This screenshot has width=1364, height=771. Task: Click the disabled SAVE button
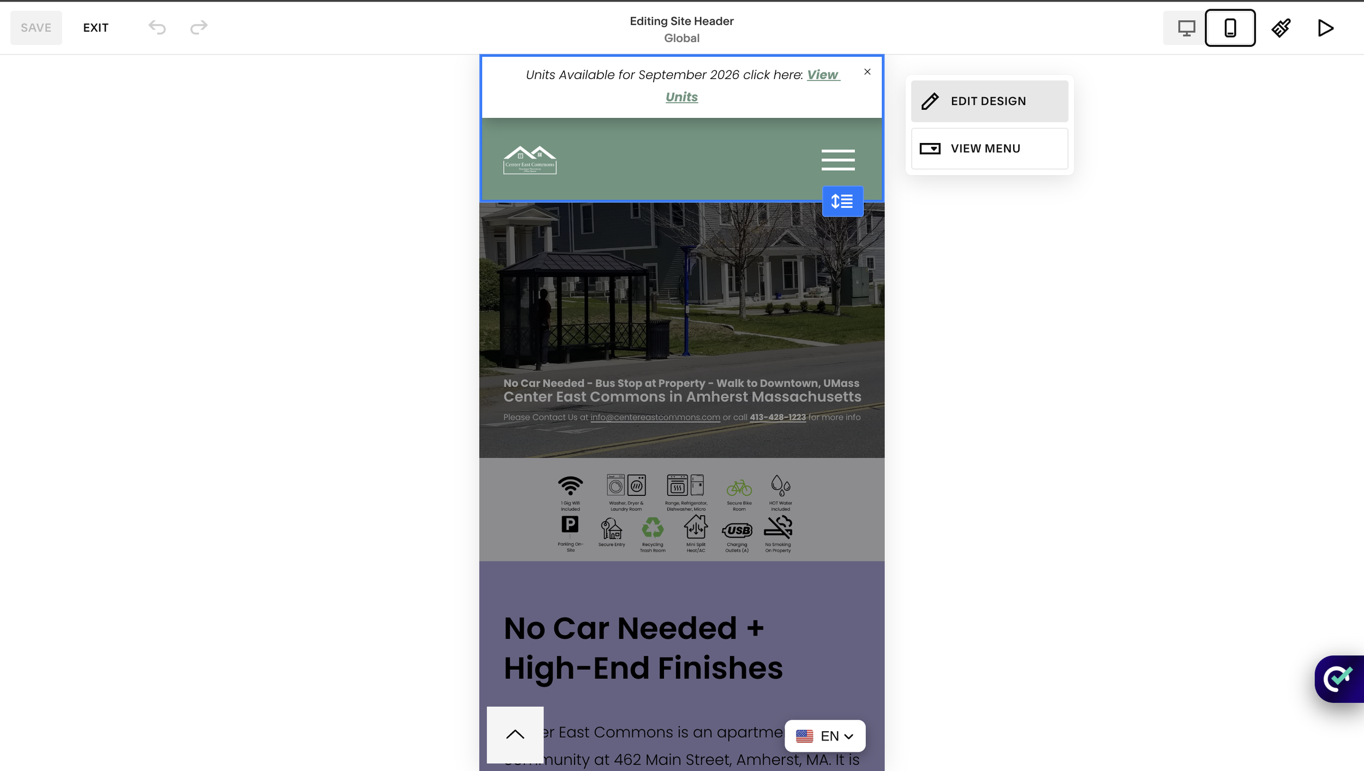pyautogui.click(x=36, y=28)
